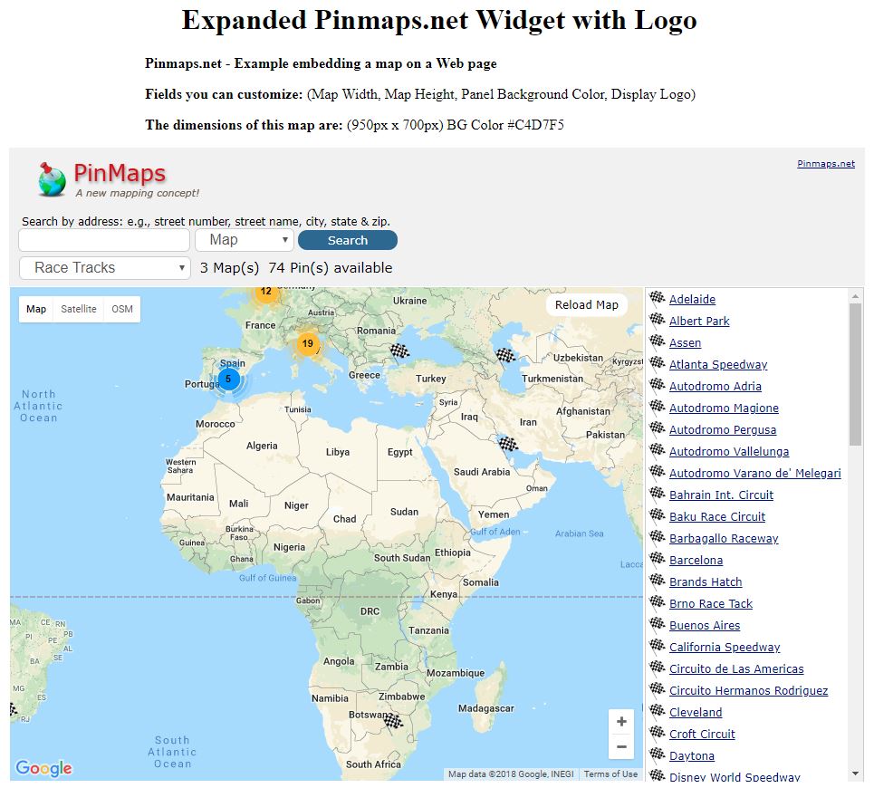Open the orange cluster marker labeled 19
Screen dimensions: 874x788
tap(308, 344)
